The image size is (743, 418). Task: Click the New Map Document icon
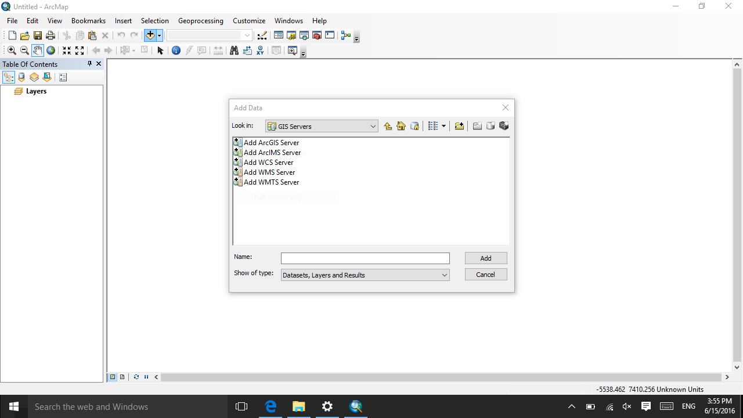12,35
